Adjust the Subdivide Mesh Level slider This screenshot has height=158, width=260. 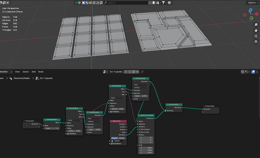52,128
